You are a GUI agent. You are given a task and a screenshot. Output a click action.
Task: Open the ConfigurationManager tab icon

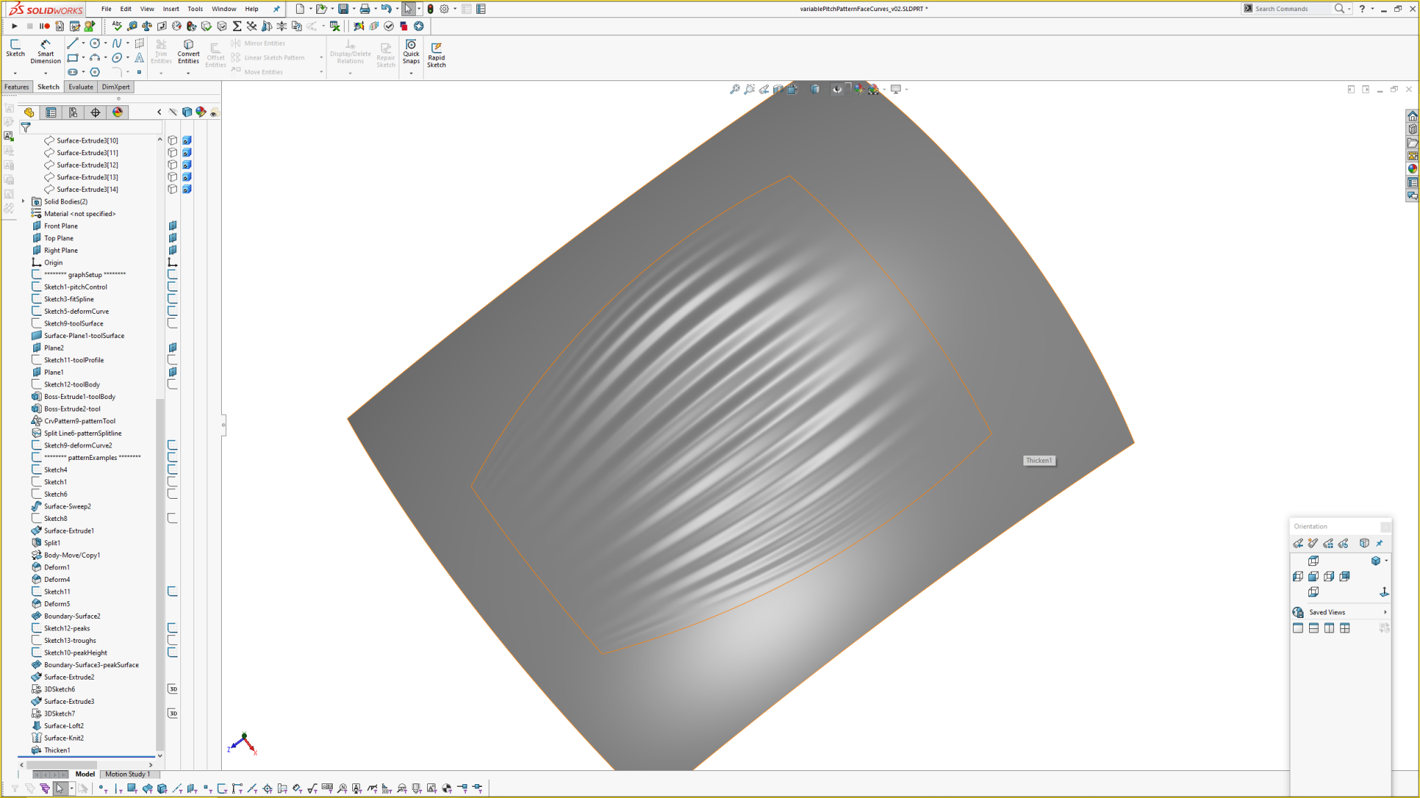(73, 112)
